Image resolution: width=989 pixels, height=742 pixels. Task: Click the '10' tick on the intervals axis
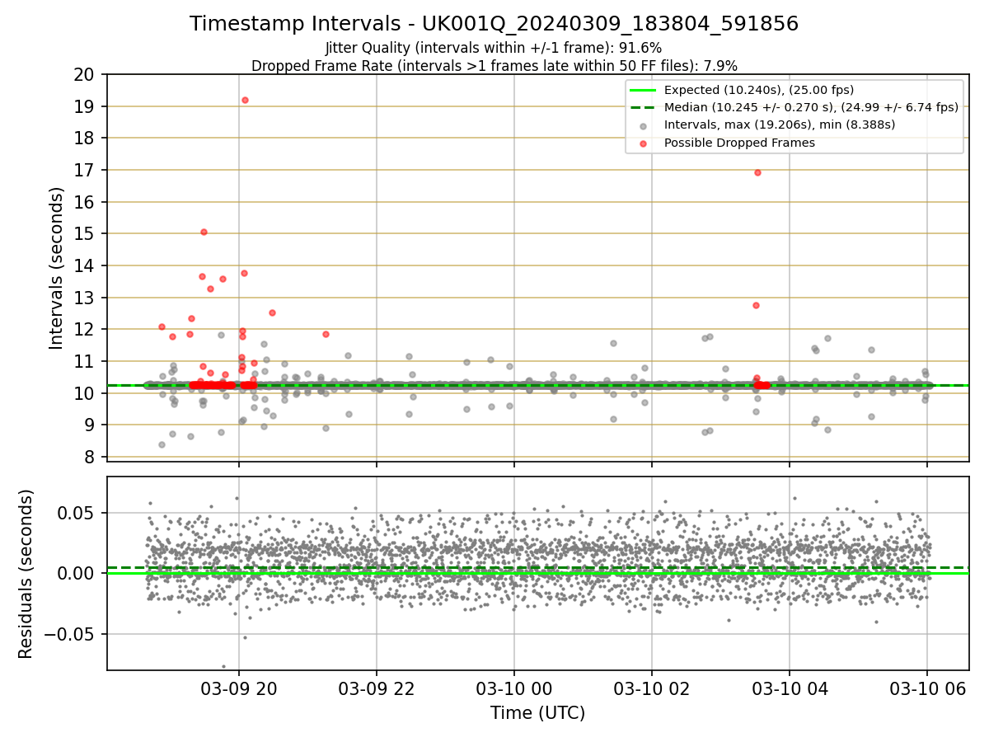click(x=86, y=393)
